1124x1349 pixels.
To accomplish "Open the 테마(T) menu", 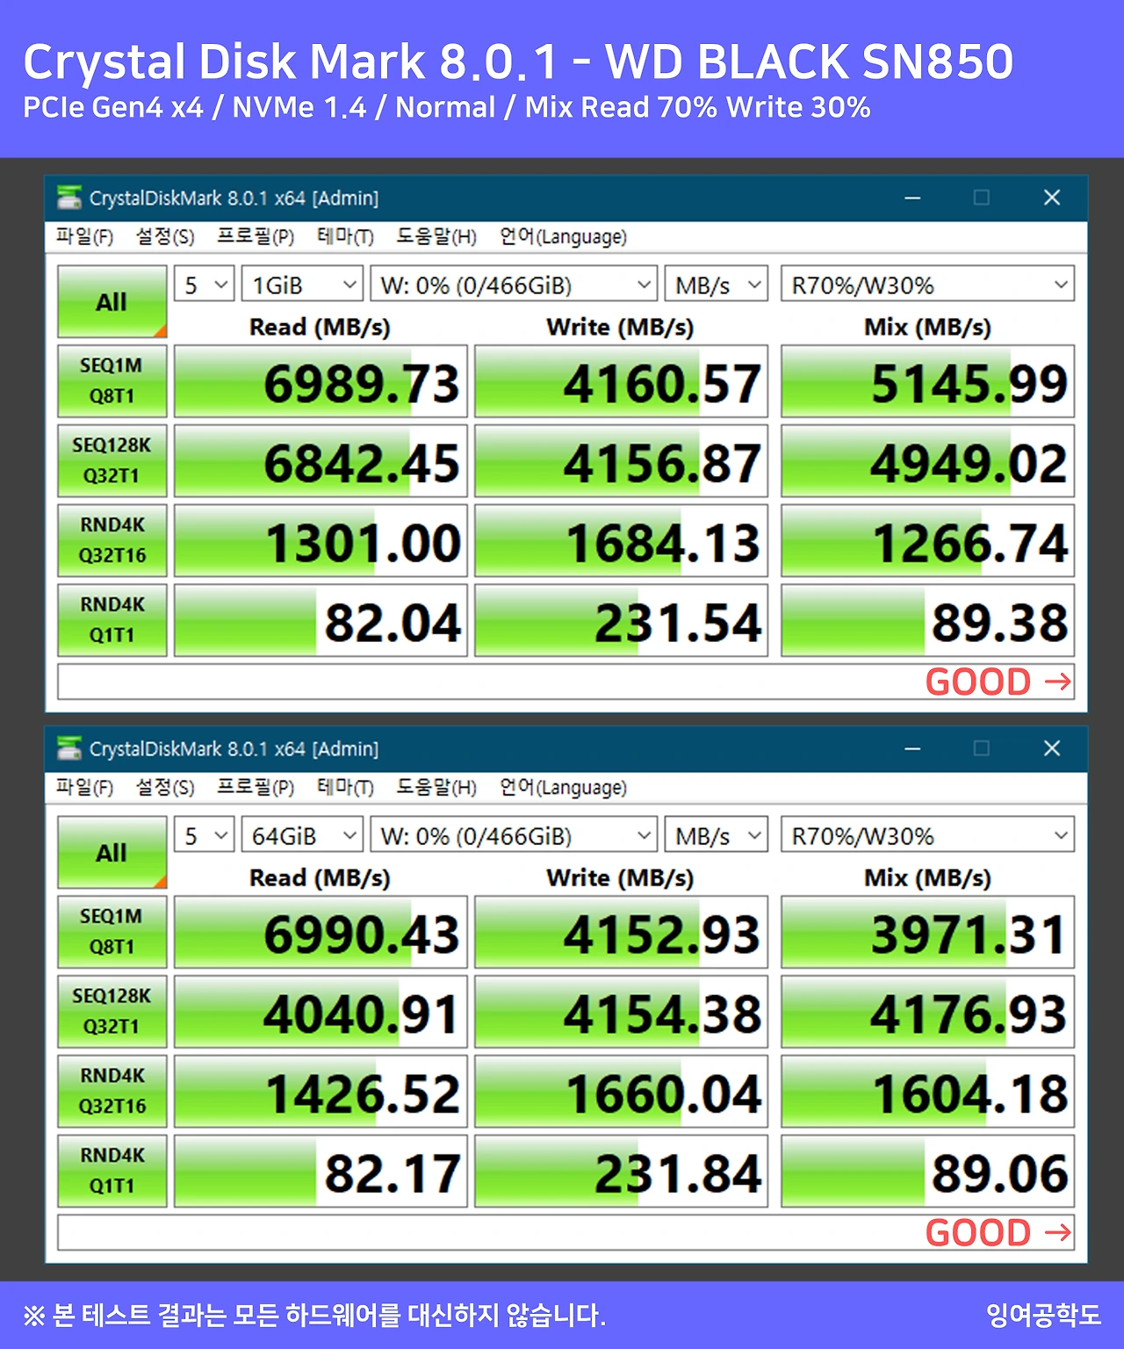I will click(344, 236).
